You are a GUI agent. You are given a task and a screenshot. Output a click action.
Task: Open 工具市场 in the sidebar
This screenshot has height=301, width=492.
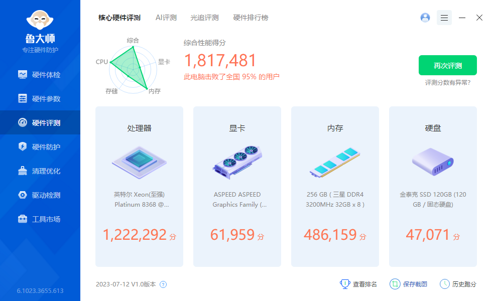point(40,219)
